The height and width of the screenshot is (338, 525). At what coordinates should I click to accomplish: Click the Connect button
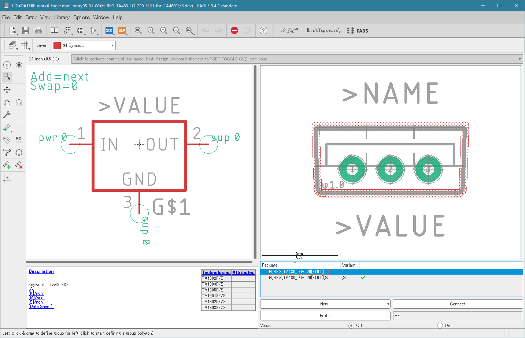[x=458, y=304]
